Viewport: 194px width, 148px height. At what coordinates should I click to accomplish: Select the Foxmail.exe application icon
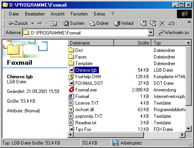pyautogui.click(x=71, y=89)
